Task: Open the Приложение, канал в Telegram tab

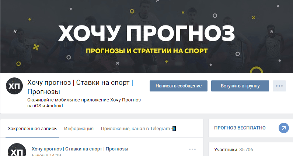Action: (x=139, y=129)
